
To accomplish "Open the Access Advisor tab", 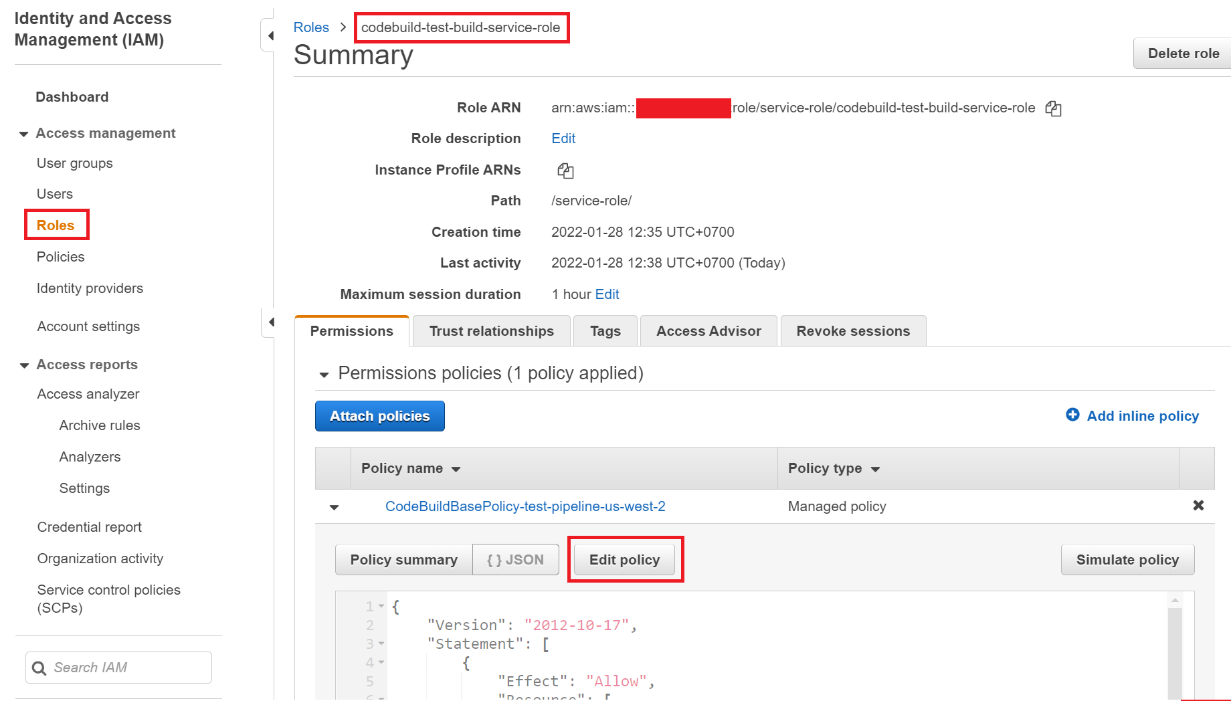I will tap(708, 330).
